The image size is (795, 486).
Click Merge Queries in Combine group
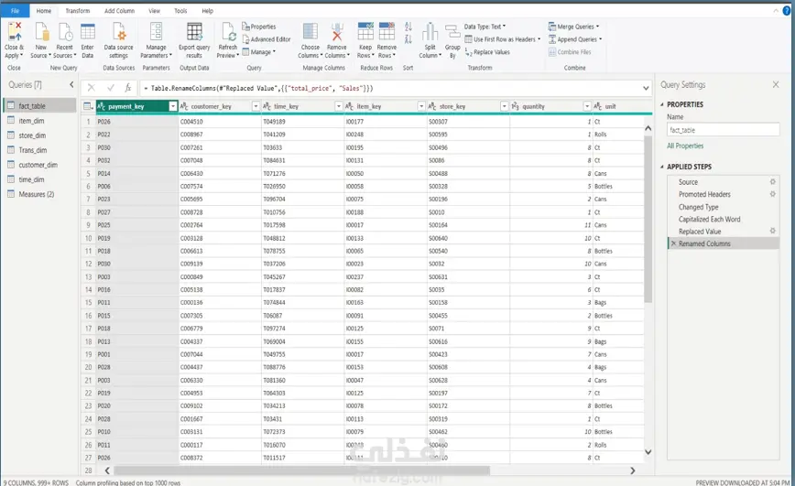pyautogui.click(x=574, y=27)
